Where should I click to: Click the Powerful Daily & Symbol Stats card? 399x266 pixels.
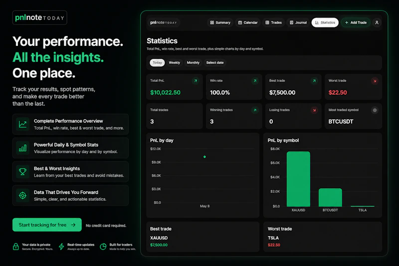tap(70, 148)
